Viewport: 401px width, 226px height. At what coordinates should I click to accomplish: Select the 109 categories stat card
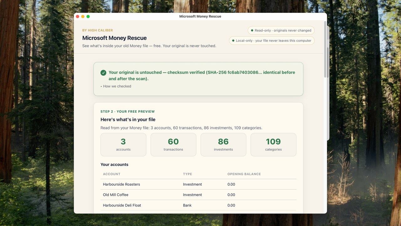pos(273,145)
